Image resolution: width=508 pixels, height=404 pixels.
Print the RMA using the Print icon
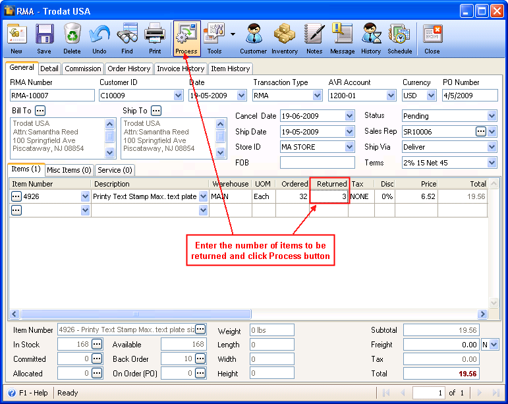pos(155,38)
